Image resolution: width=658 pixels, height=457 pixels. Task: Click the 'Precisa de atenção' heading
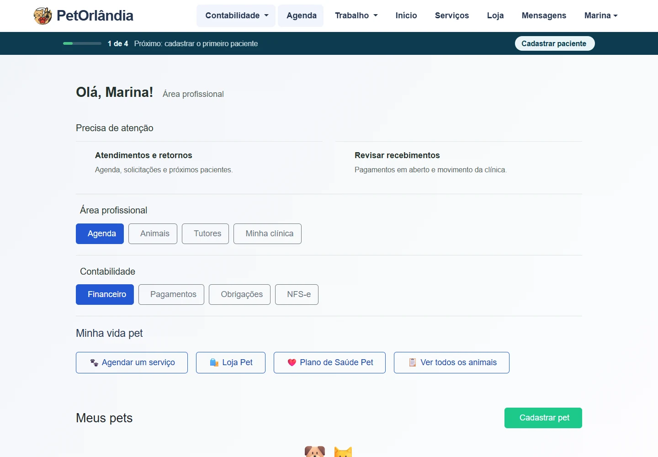[115, 128]
